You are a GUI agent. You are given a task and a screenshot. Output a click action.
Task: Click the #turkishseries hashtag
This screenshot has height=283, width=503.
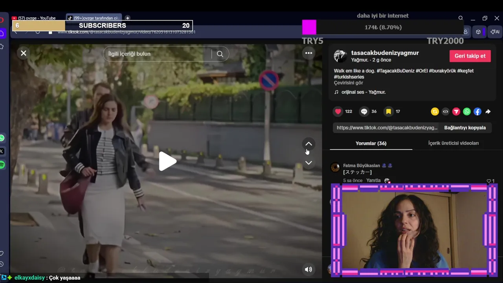pos(349,77)
